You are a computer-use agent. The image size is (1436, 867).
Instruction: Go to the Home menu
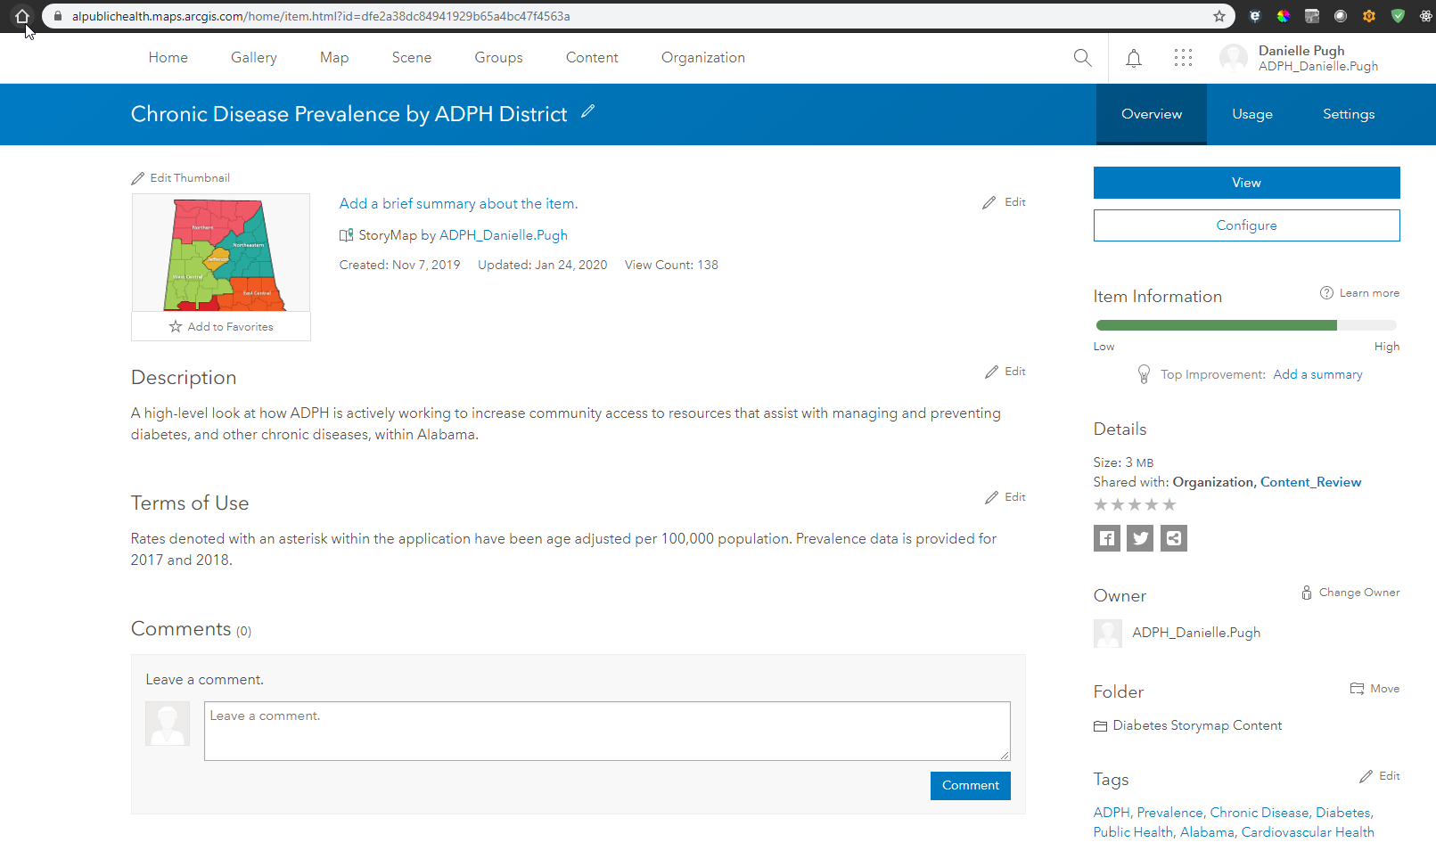click(x=168, y=58)
